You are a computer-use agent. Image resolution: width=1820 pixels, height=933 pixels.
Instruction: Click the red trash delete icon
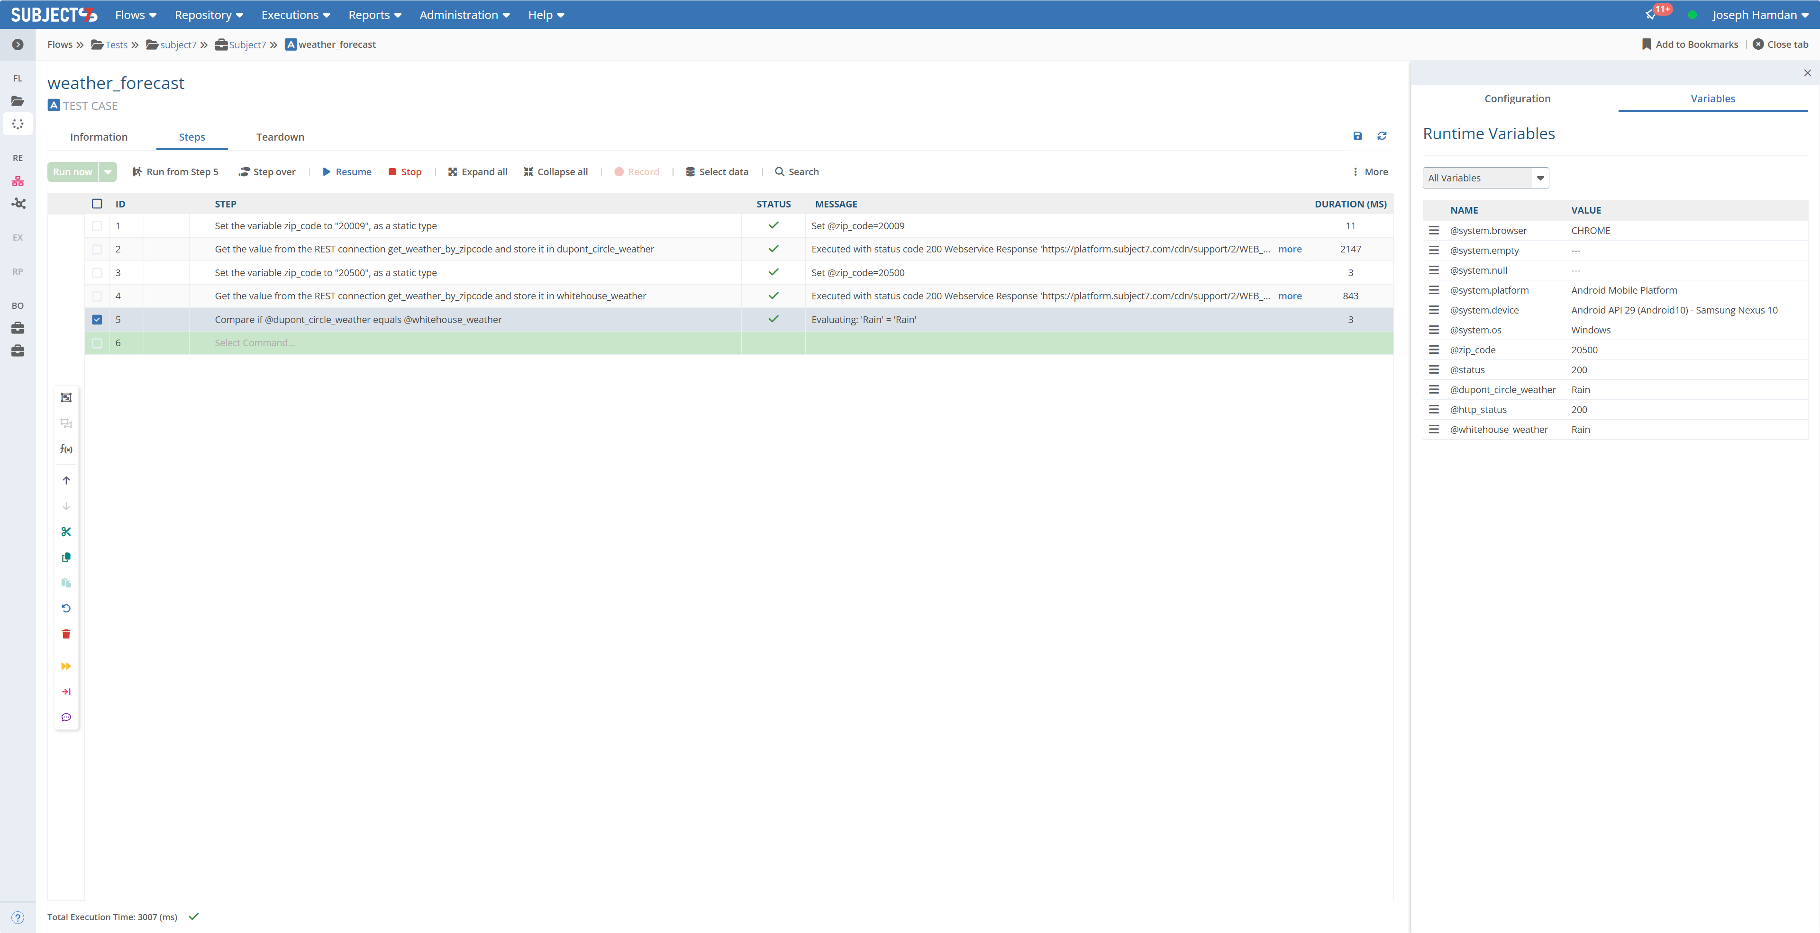(x=66, y=634)
